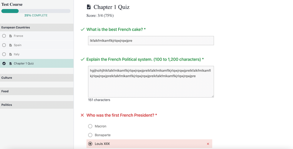
Task: Toggle the France lesson completion circle
Action: coord(4,36)
